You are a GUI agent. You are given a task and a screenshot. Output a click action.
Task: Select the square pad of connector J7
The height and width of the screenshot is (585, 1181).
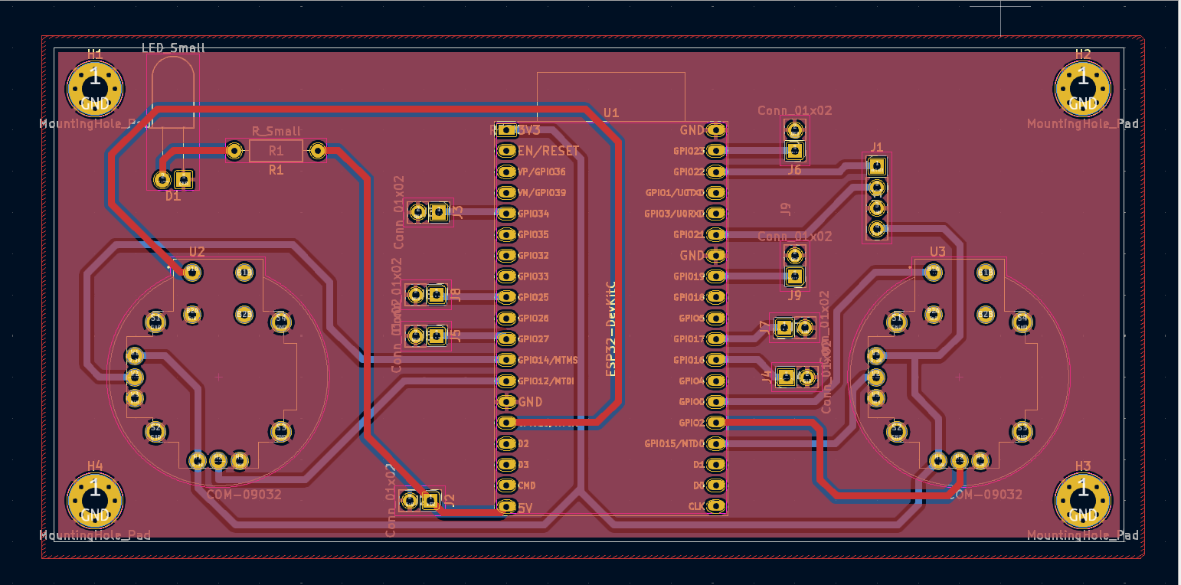784,328
